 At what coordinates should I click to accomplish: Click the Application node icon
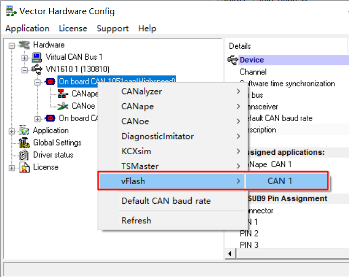pos(24,130)
